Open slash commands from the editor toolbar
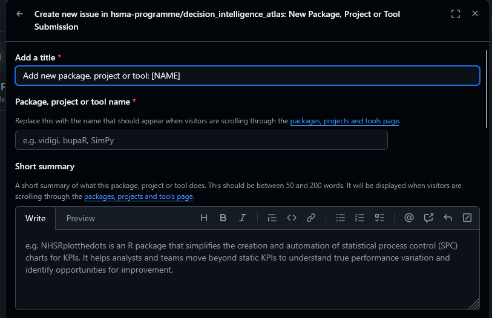492x318 pixels. coord(467,218)
